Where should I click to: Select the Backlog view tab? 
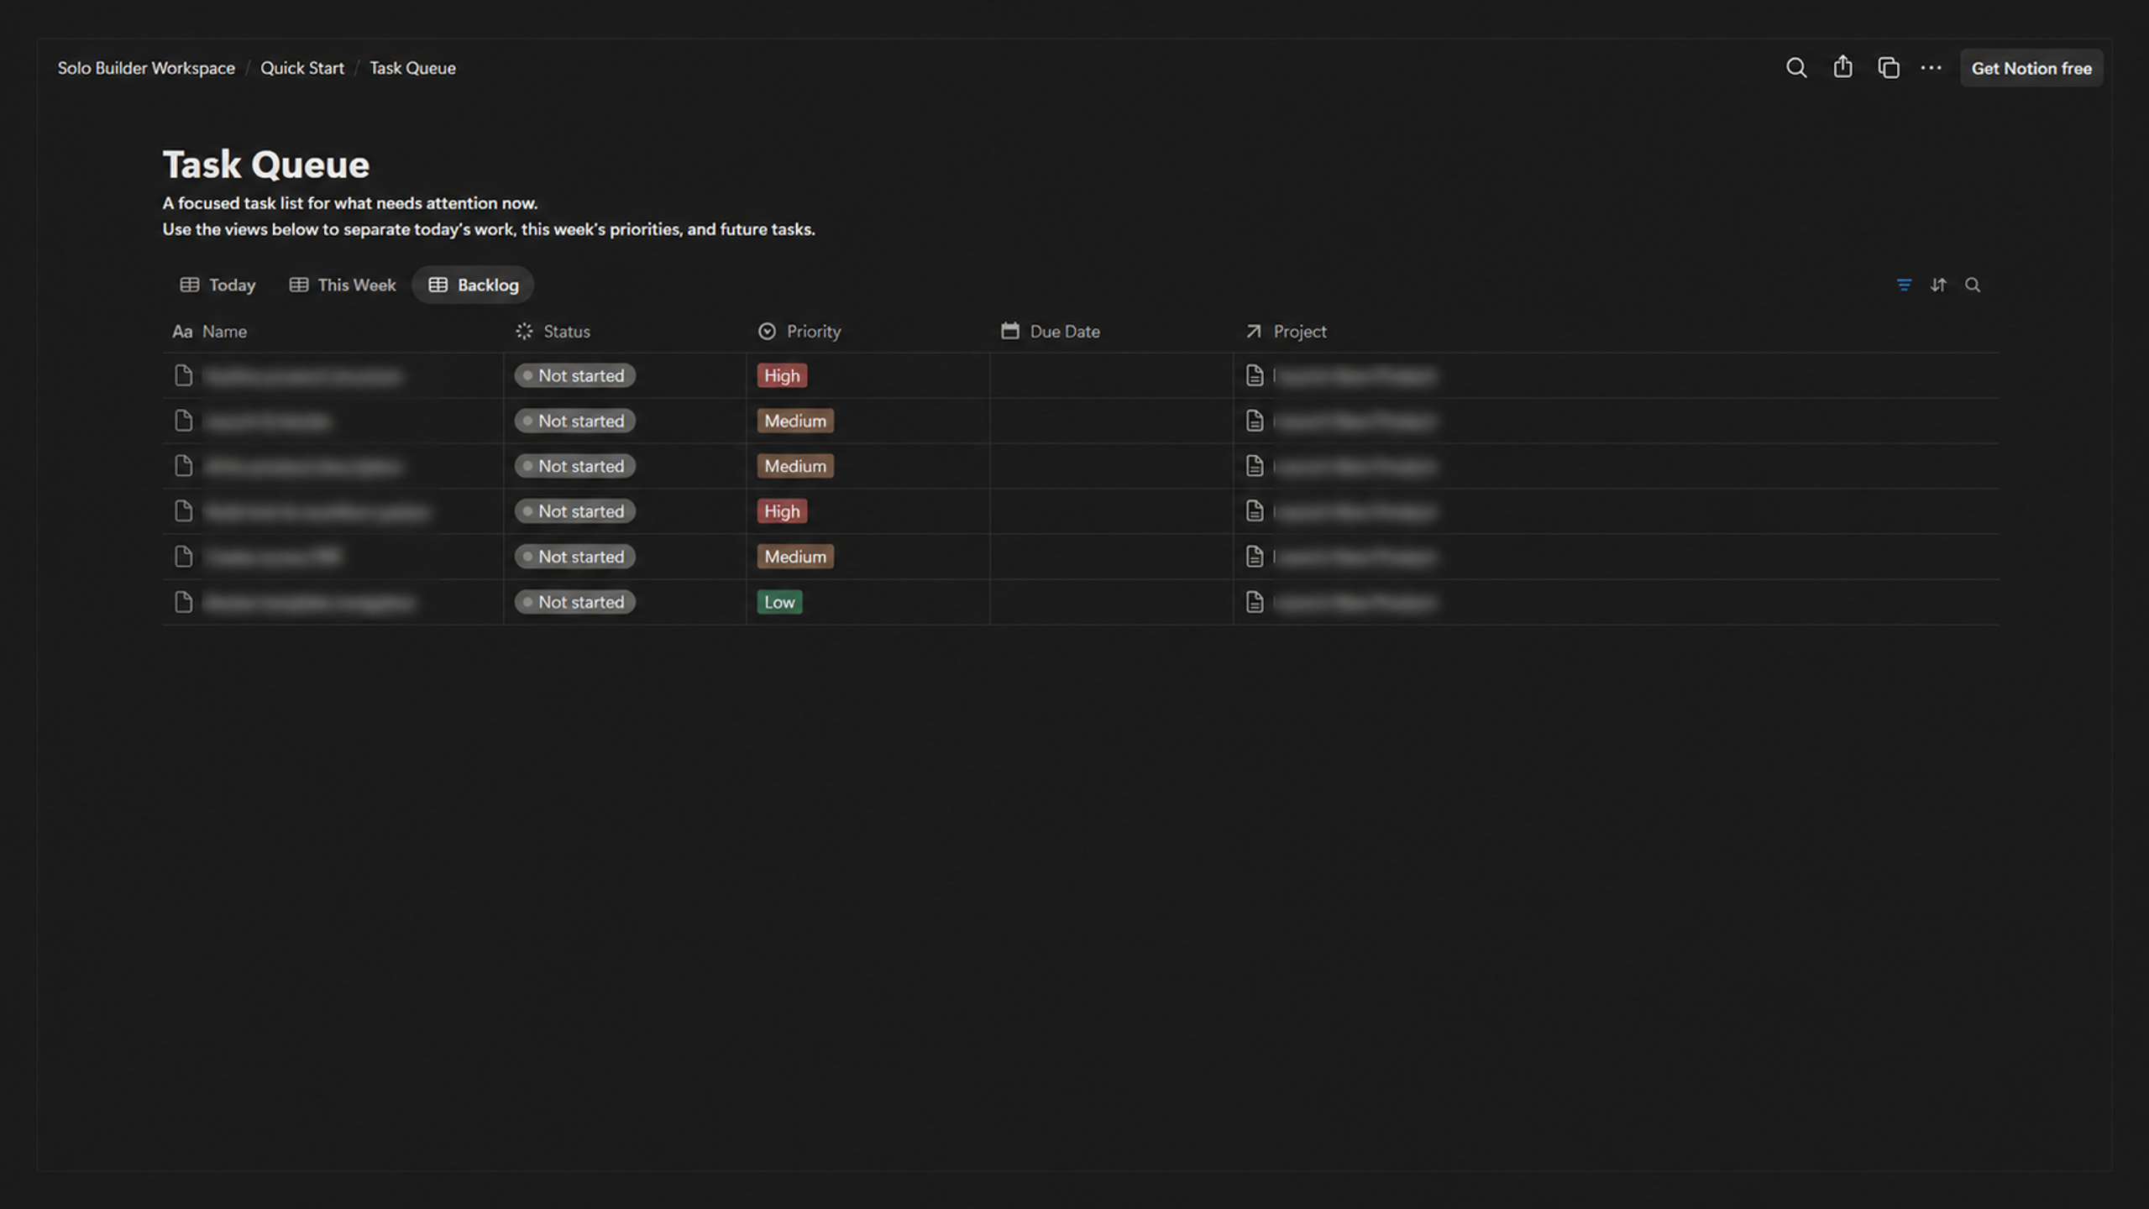click(x=474, y=285)
